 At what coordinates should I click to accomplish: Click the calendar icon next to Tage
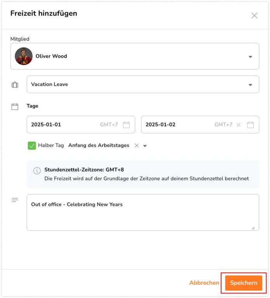point(15,107)
